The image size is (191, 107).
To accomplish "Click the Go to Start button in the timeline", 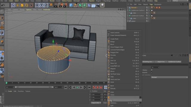I will click(66, 87).
